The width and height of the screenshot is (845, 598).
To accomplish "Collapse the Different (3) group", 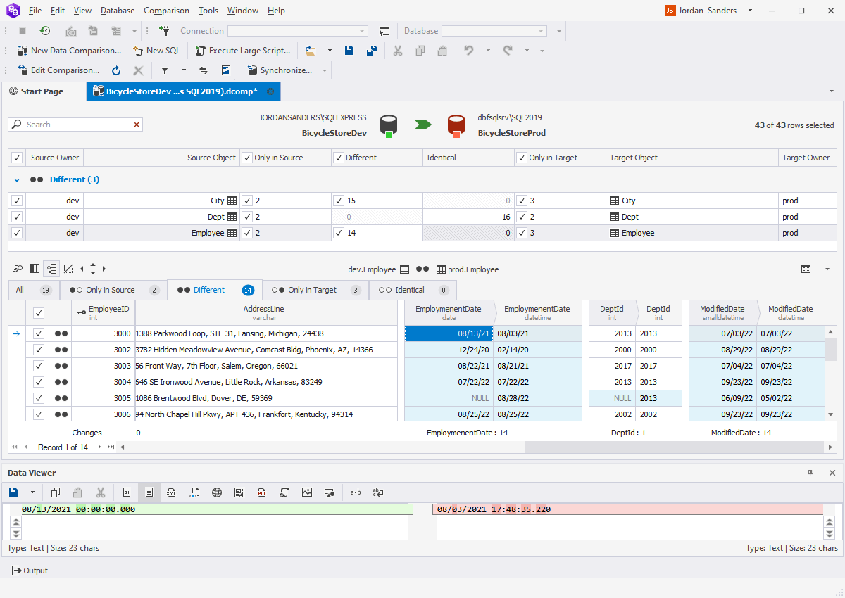I will pyautogui.click(x=17, y=180).
